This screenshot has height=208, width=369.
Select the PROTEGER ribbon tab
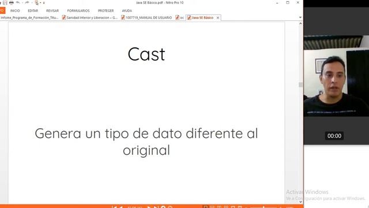(106, 10)
